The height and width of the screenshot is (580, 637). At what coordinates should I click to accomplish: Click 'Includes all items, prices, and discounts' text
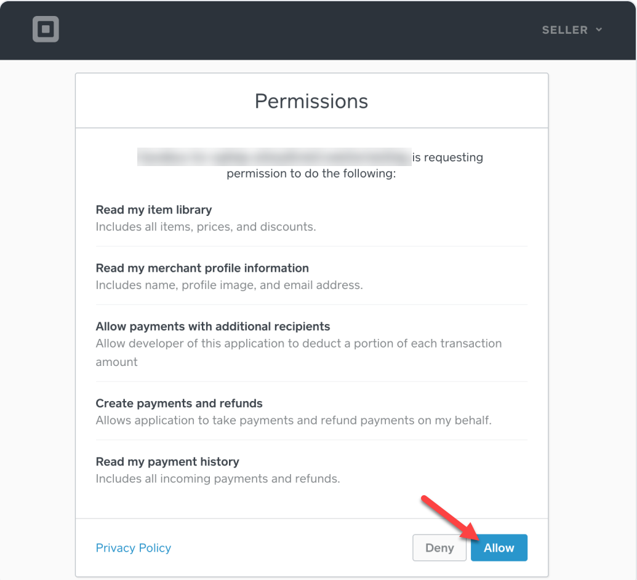tap(206, 227)
